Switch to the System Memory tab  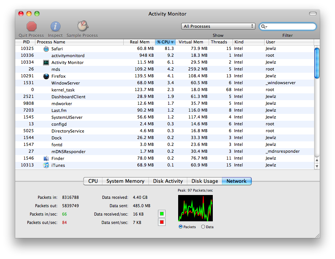pos(125,181)
